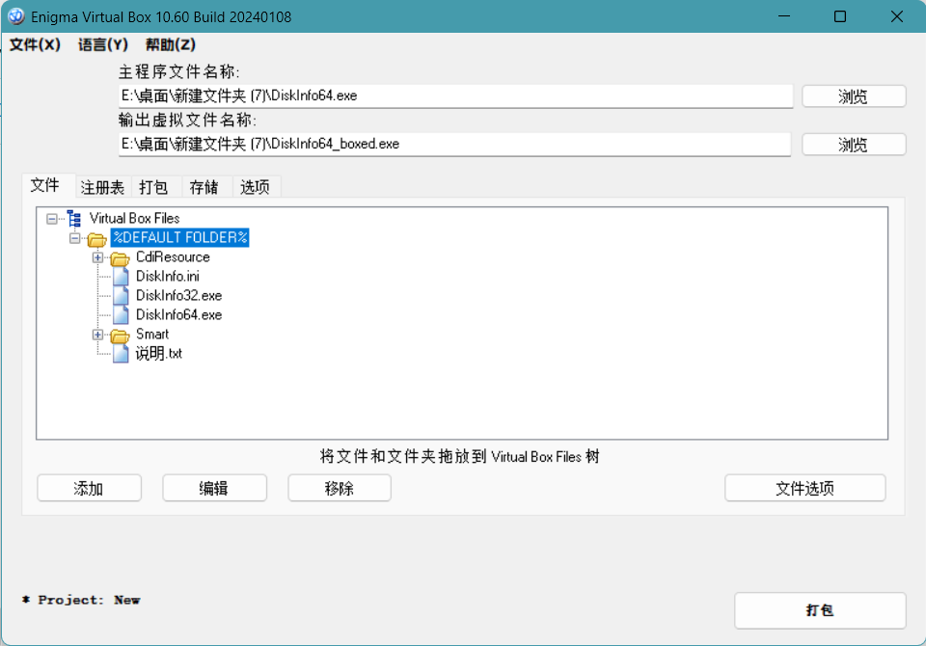Maximize the Enigma Virtual Box window

(x=840, y=16)
